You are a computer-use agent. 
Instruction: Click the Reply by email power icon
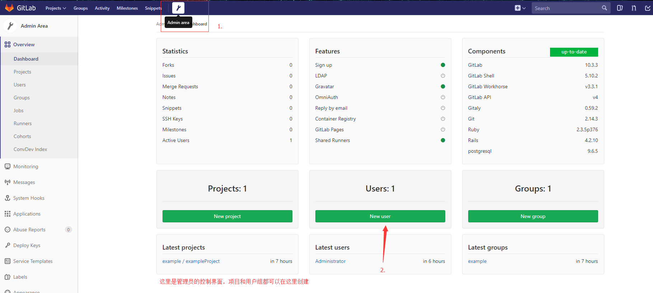pyautogui.click(x=443, y=108)
